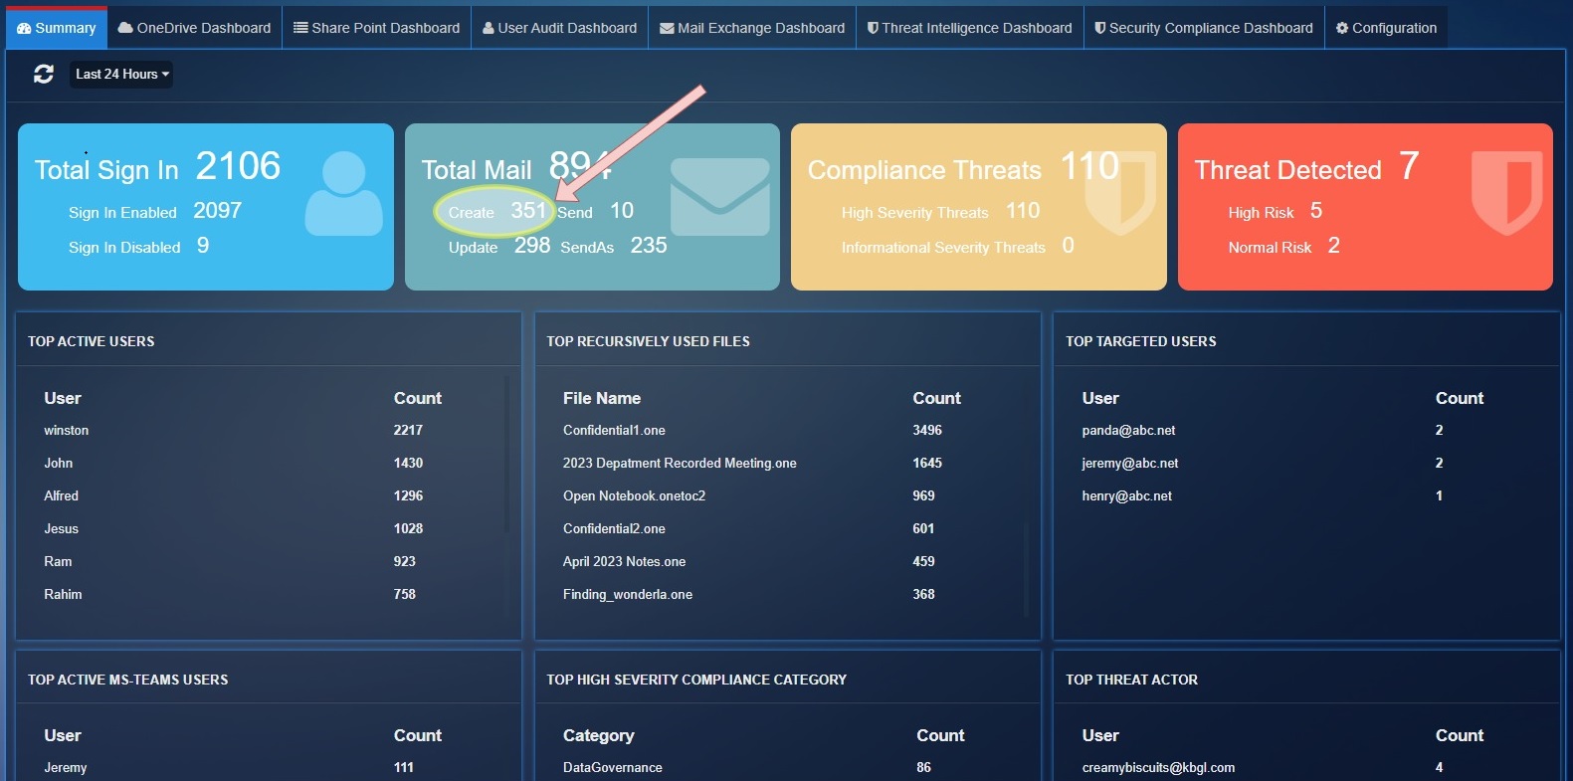Click the refresh icon beside the time range
The image size is (1573, 781).
coord(44,74)
